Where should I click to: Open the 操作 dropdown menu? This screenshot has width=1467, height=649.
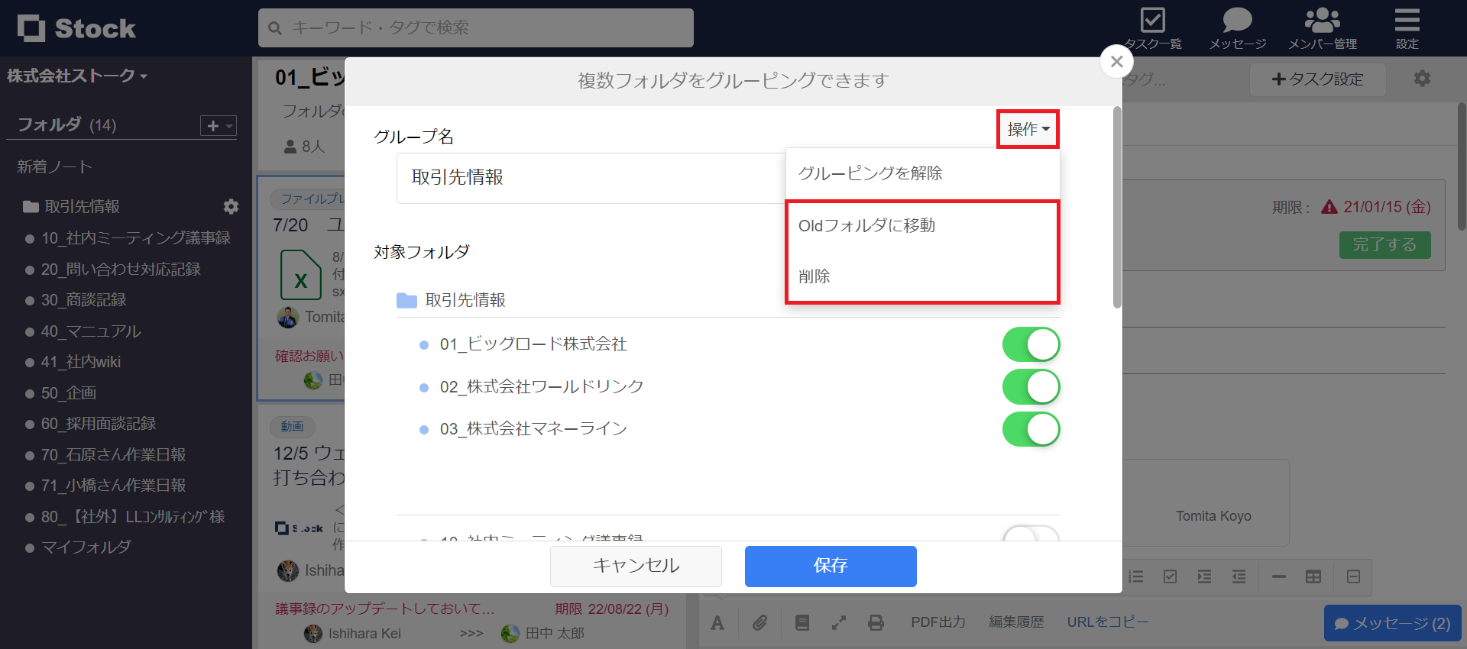click(x=1028, y=129)
